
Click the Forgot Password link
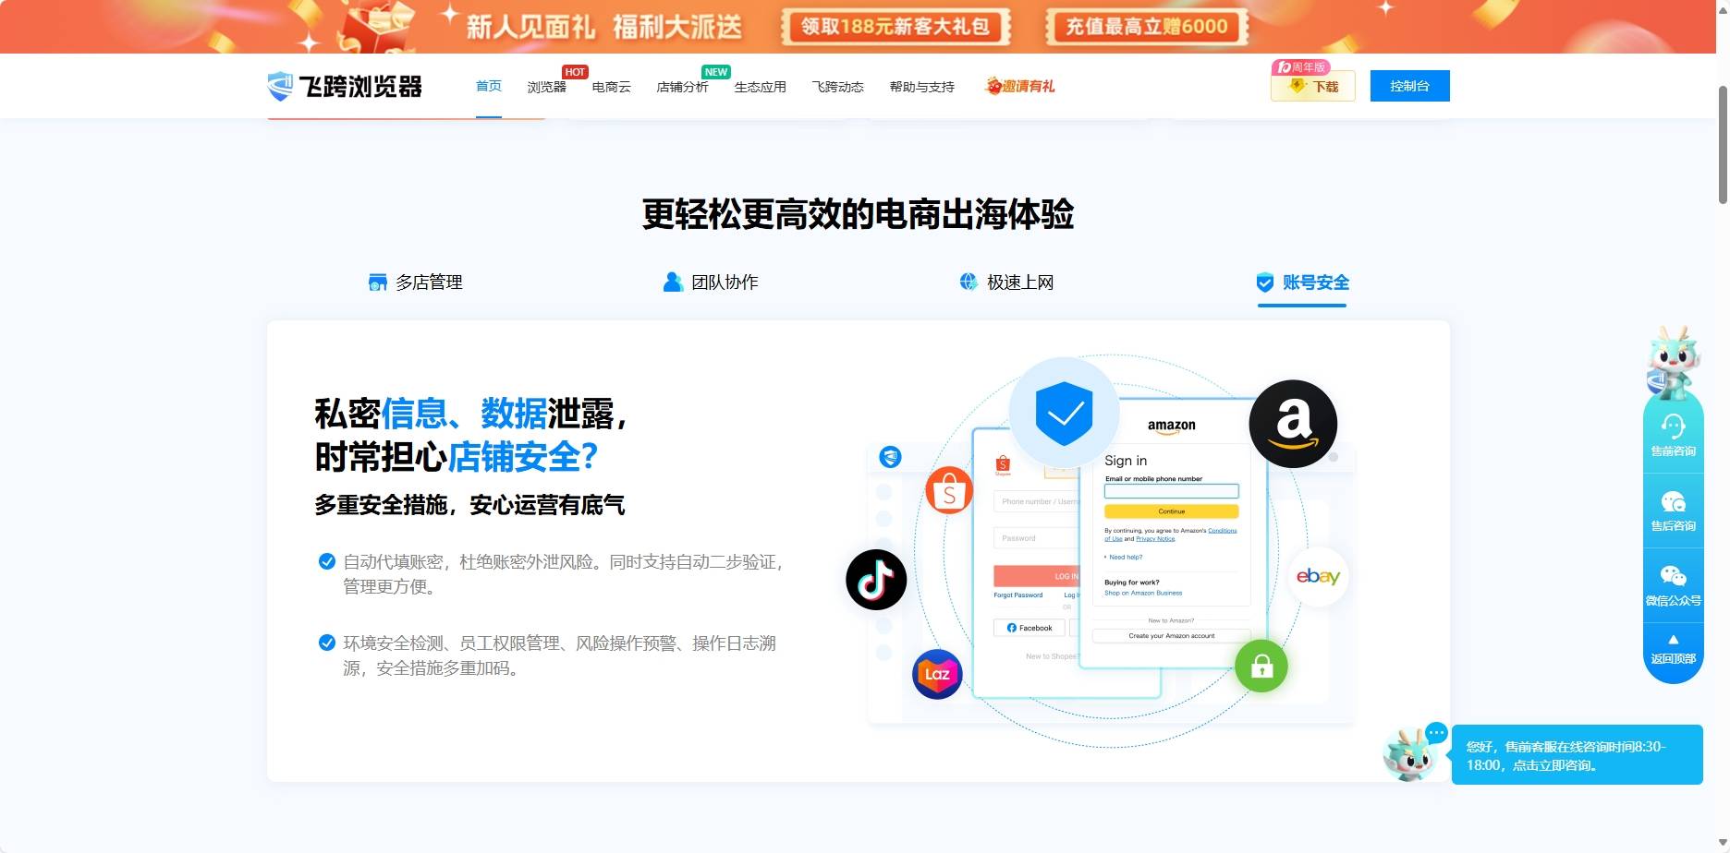[1017, 595]
